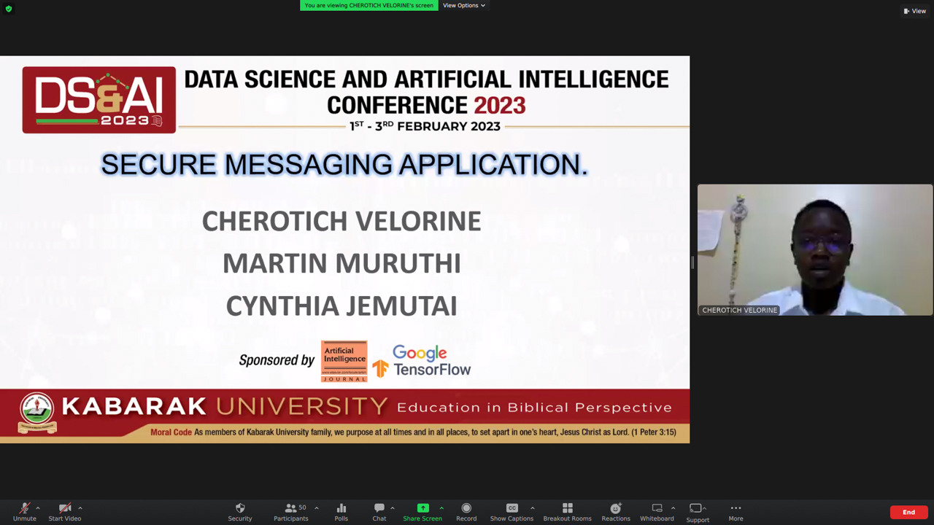Toggle Show Captions
Viewport: 934px width, 525px height.
[512, 512]
